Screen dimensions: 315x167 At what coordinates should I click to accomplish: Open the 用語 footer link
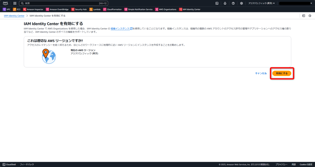point(293,164)
